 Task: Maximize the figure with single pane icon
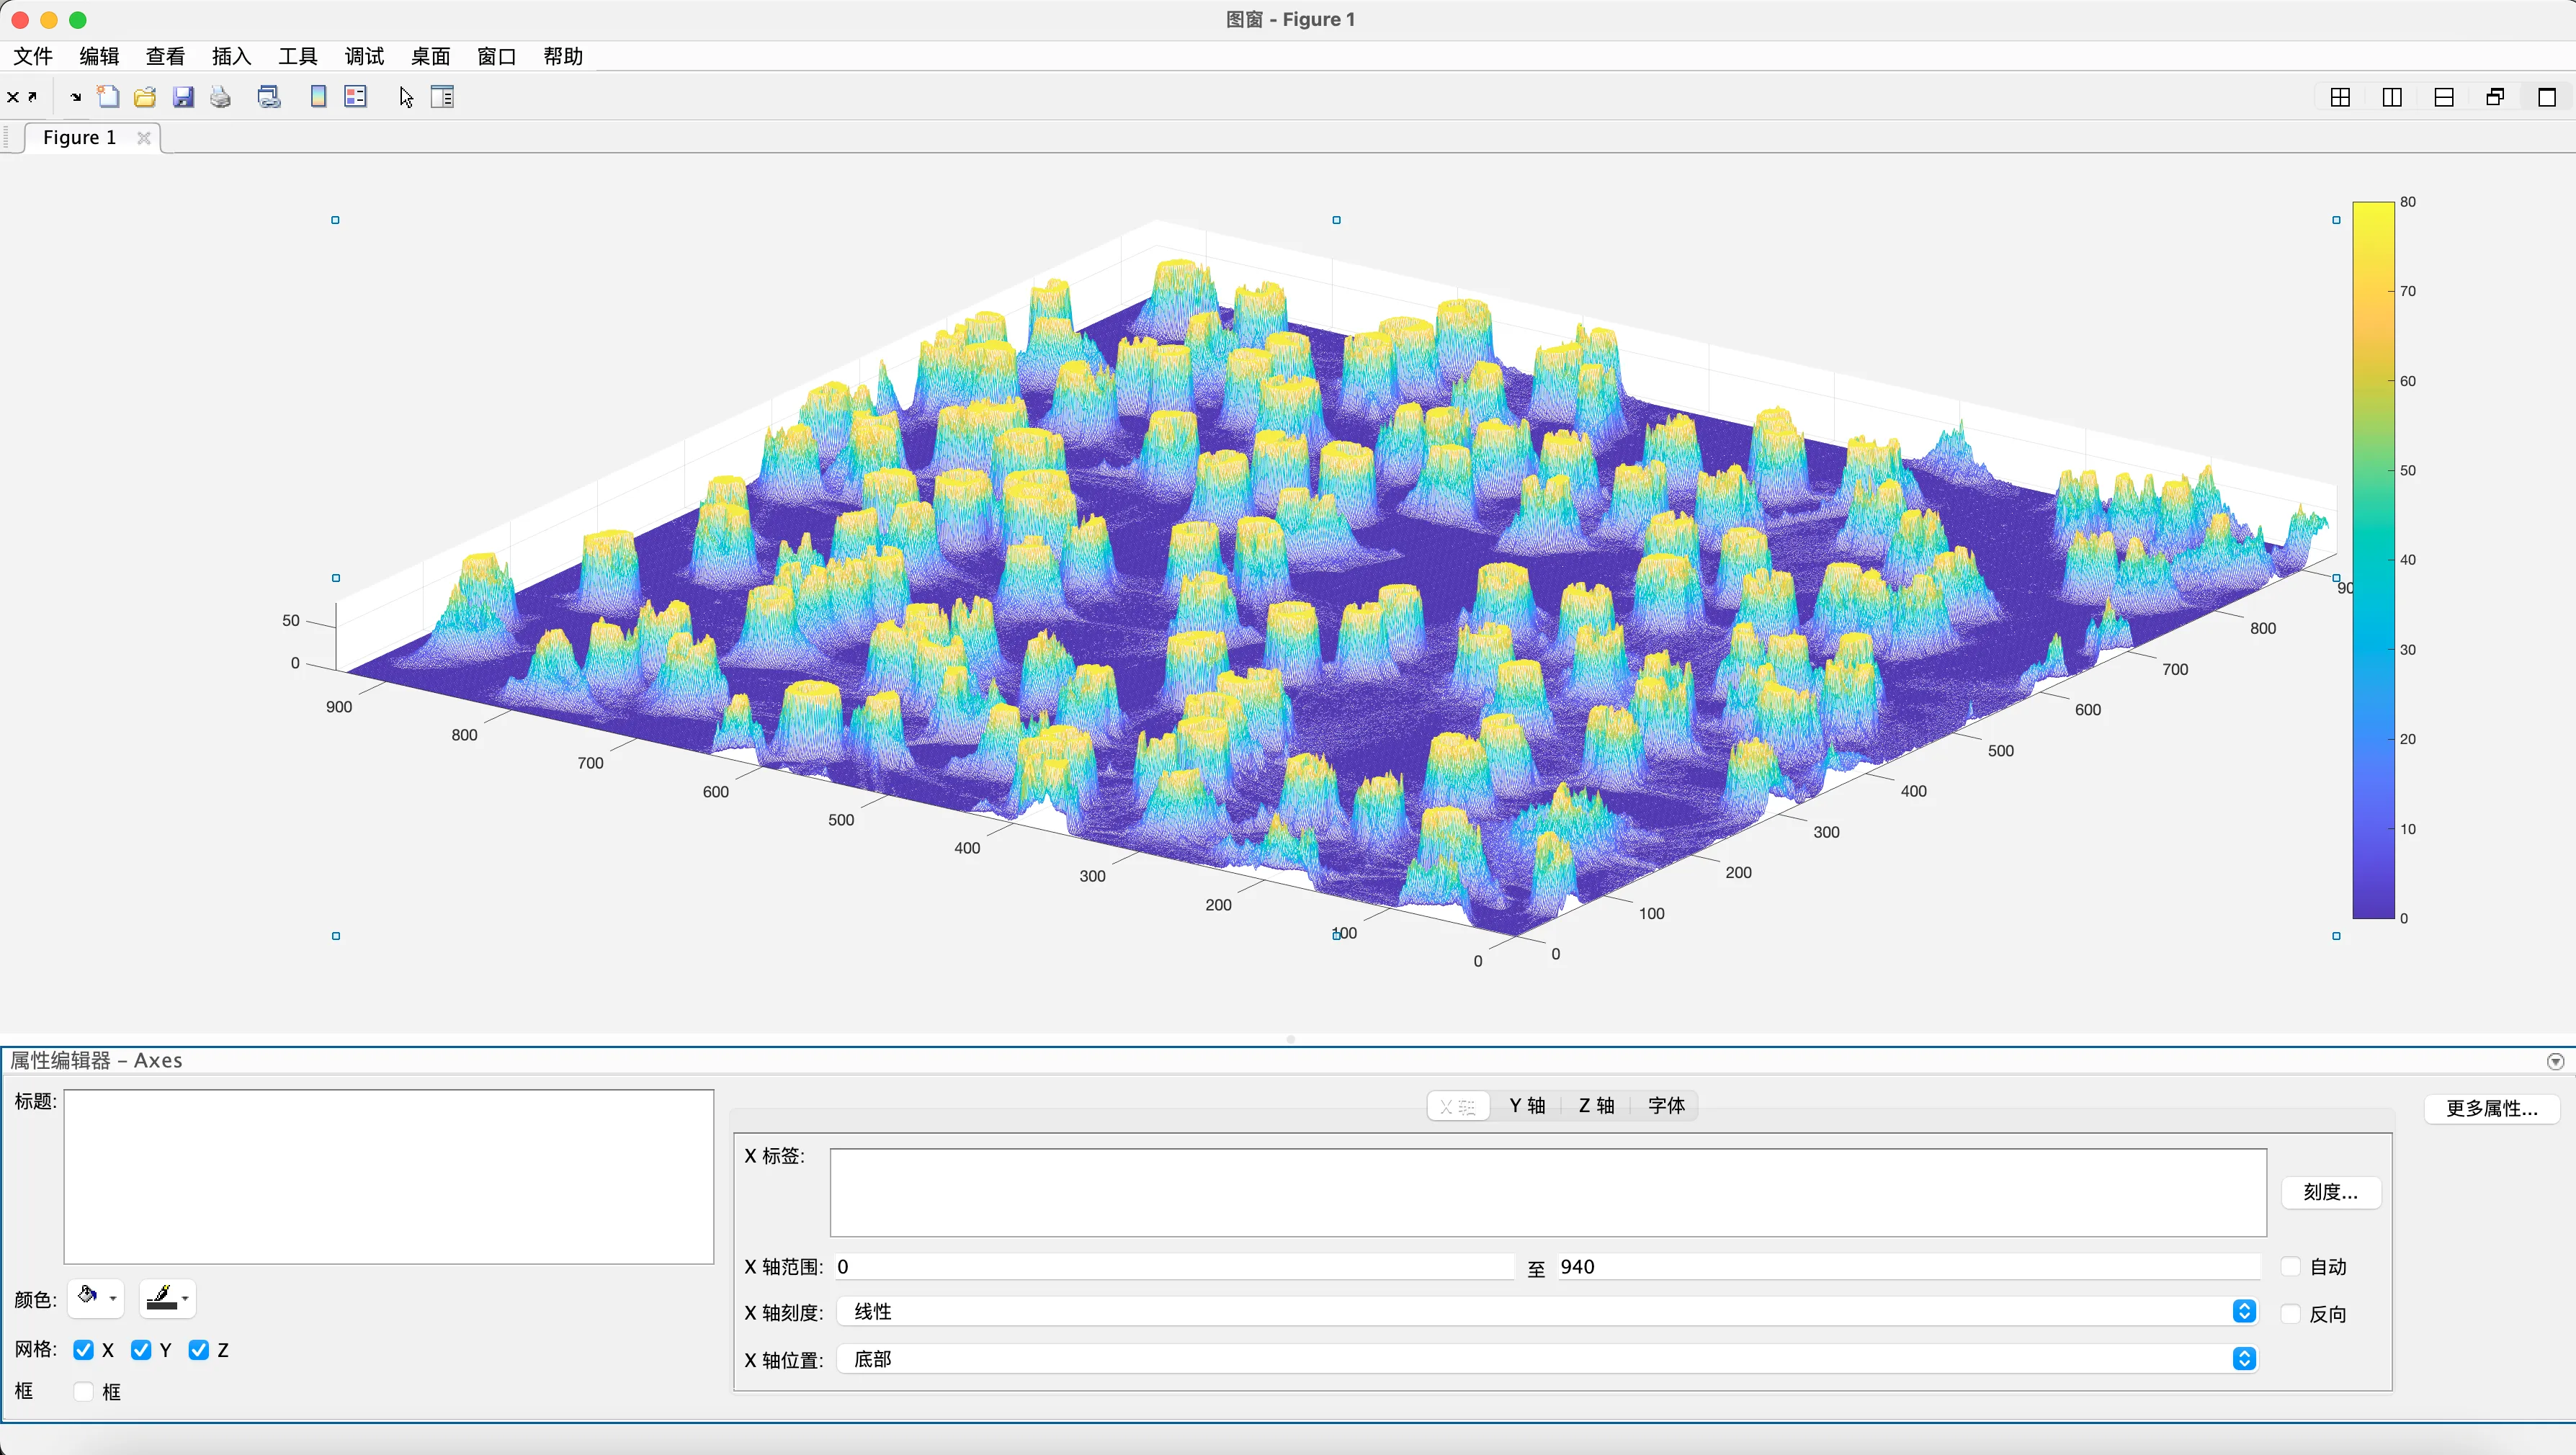(2547, 97)
